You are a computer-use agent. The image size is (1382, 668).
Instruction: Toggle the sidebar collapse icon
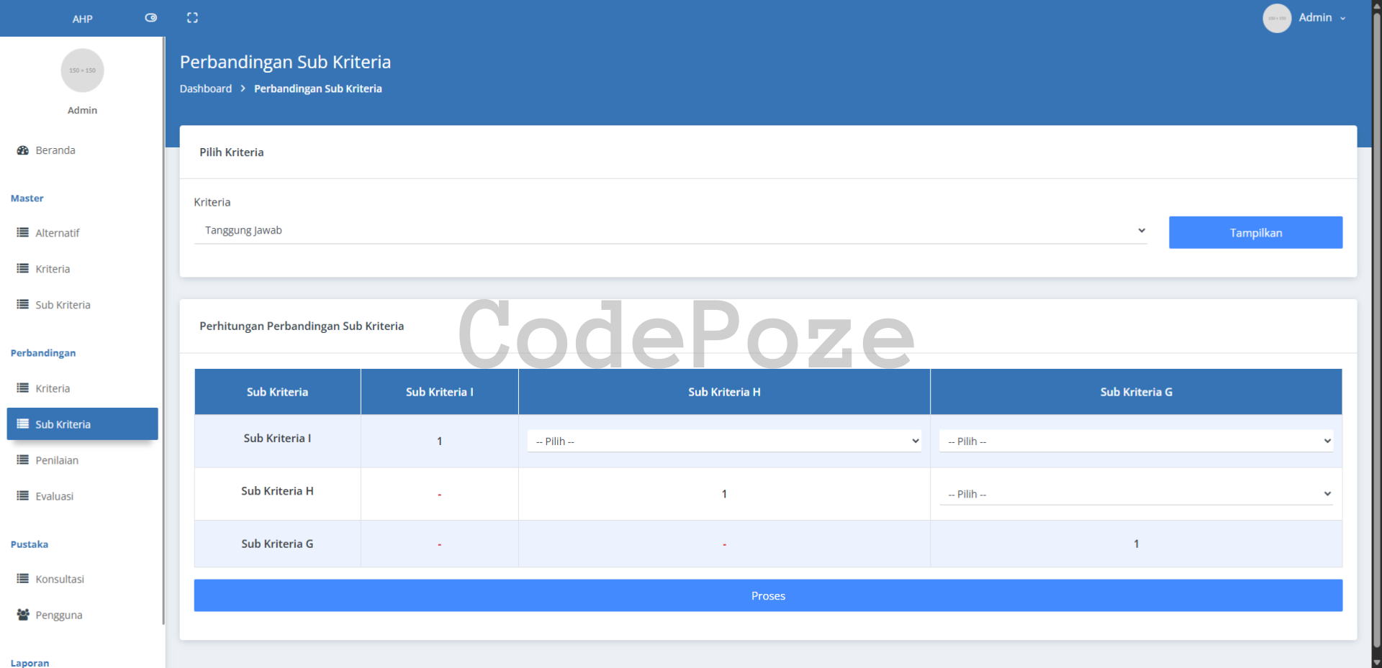150,18
